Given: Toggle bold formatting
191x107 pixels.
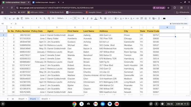Looking at the screenshot, I should 83,18.
